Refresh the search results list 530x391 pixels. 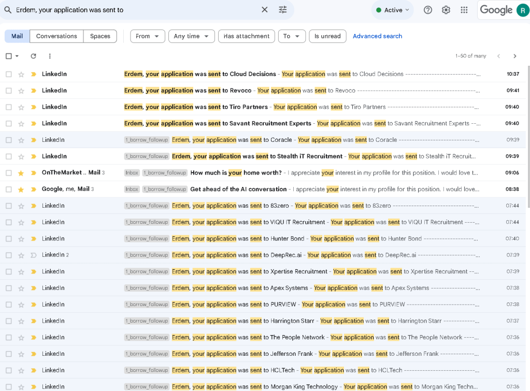(33, 56)
